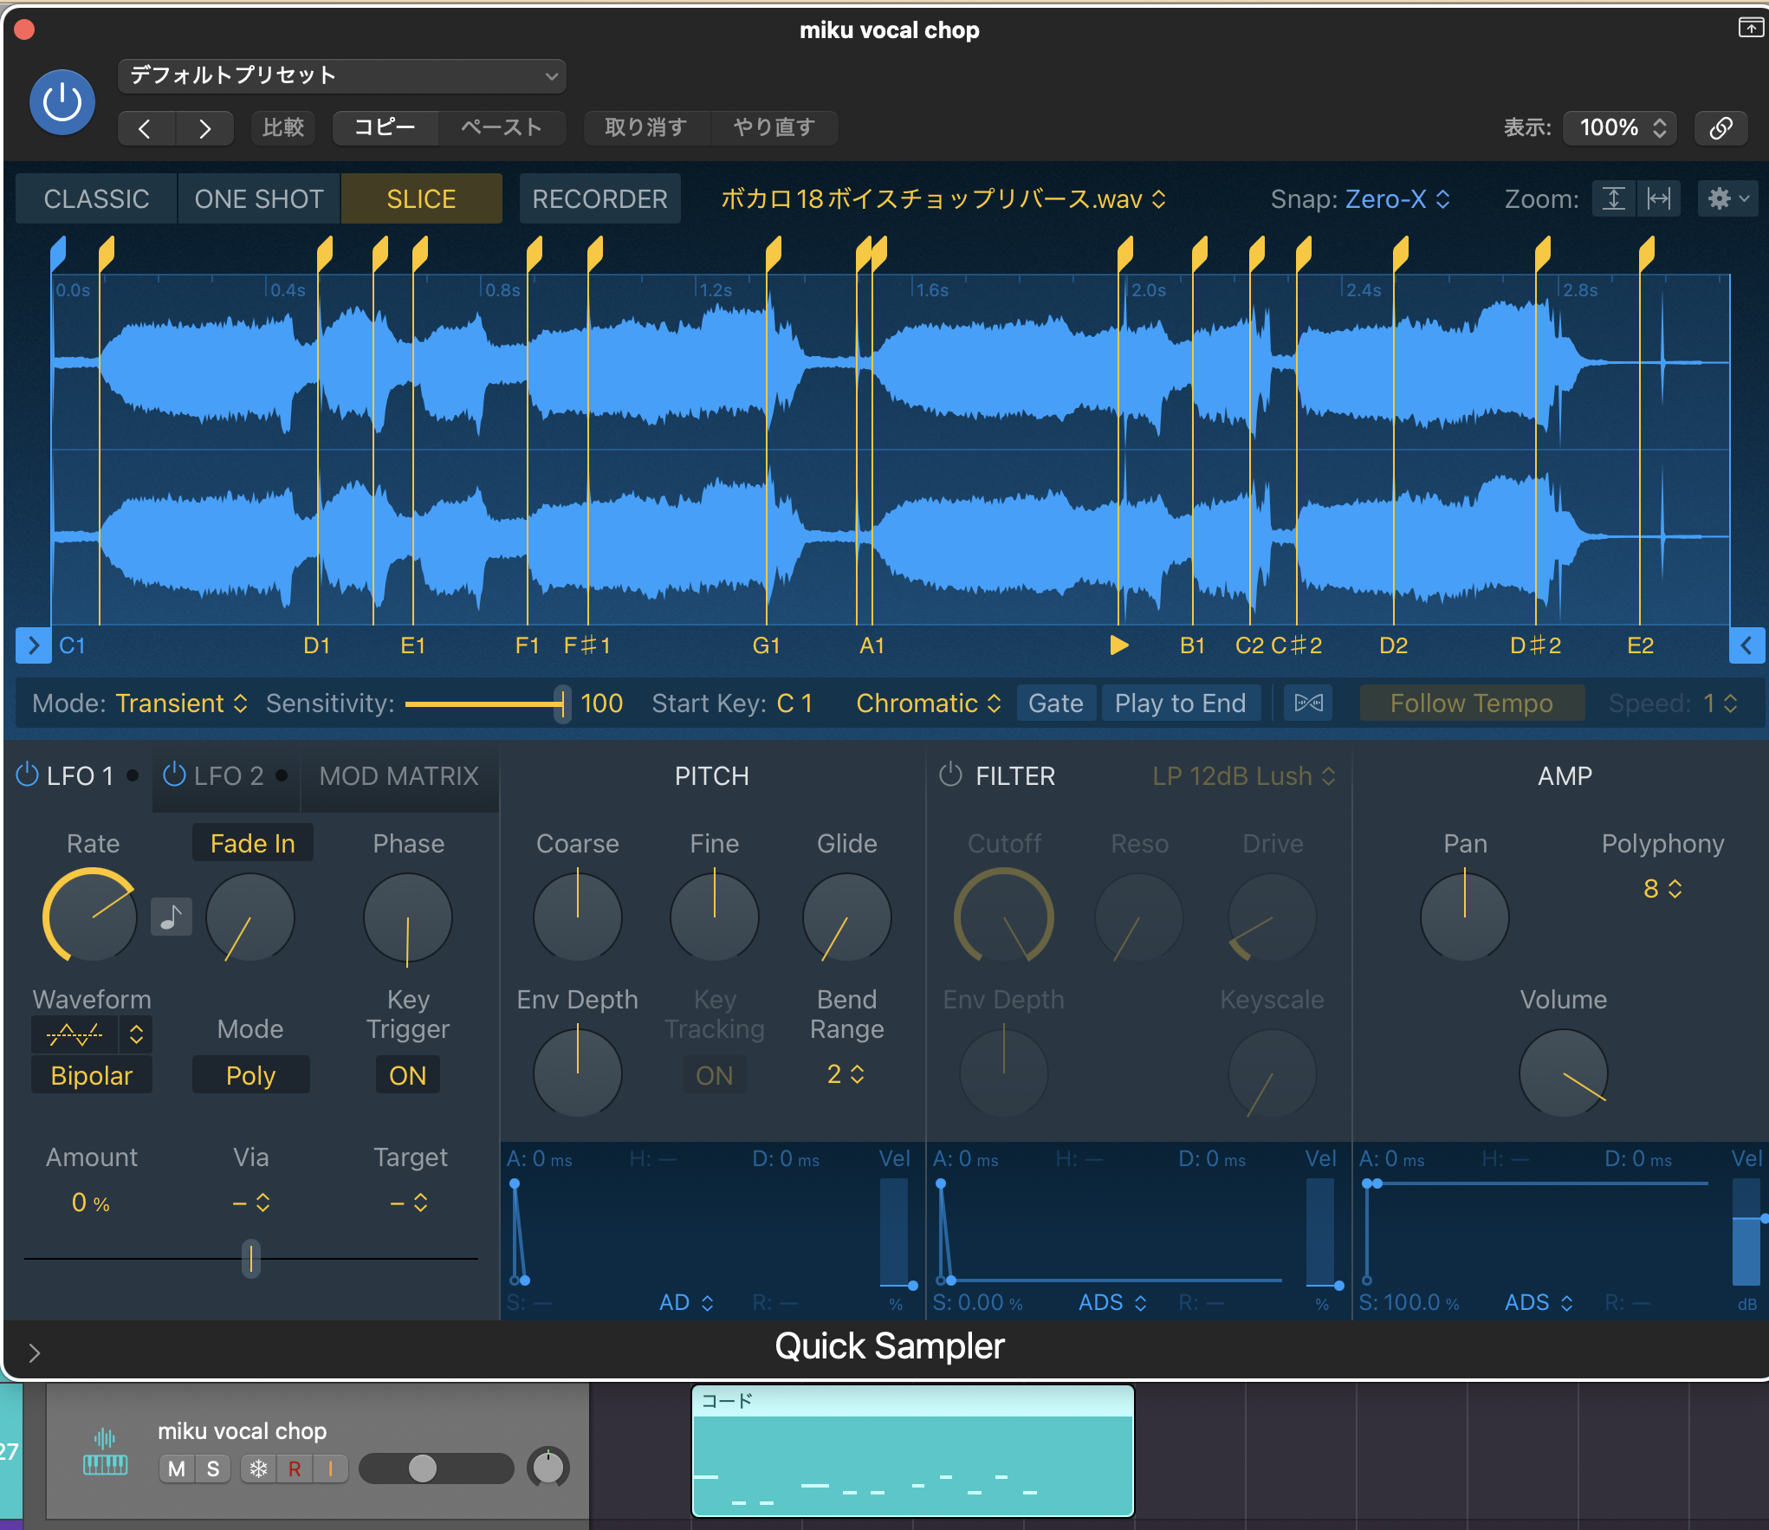This screenshot has height=1530, width=1769.
Task: Solo the miku vocal chop track
Action: point(213,1468)
